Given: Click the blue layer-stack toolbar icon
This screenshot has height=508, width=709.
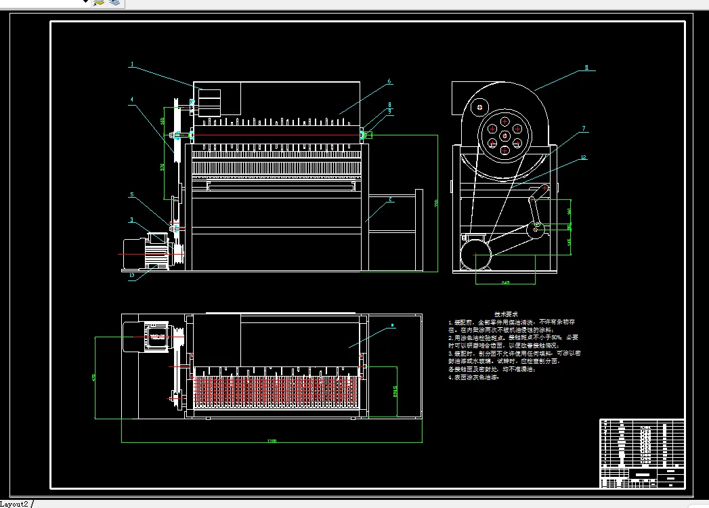Looking at the screenshot, I should pyautogui.click(x=115, y=3).
